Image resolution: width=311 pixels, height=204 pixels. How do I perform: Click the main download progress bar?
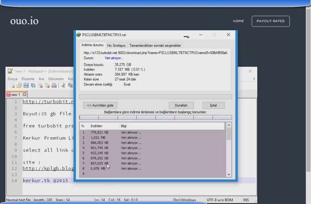pyautogui.click(x=155, y=96)
